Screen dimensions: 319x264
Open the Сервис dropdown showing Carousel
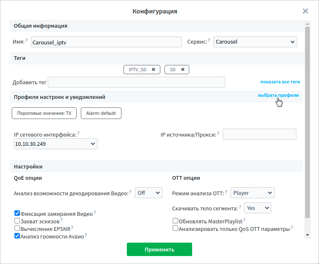[255, 42]
